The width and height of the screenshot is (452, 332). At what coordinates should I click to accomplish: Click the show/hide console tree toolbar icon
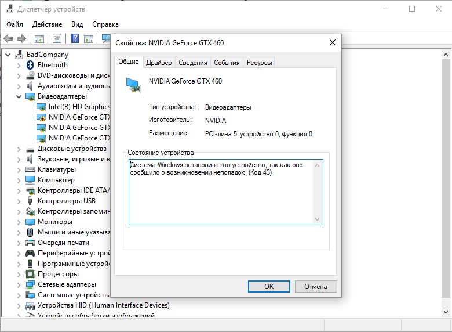(39, 39)
